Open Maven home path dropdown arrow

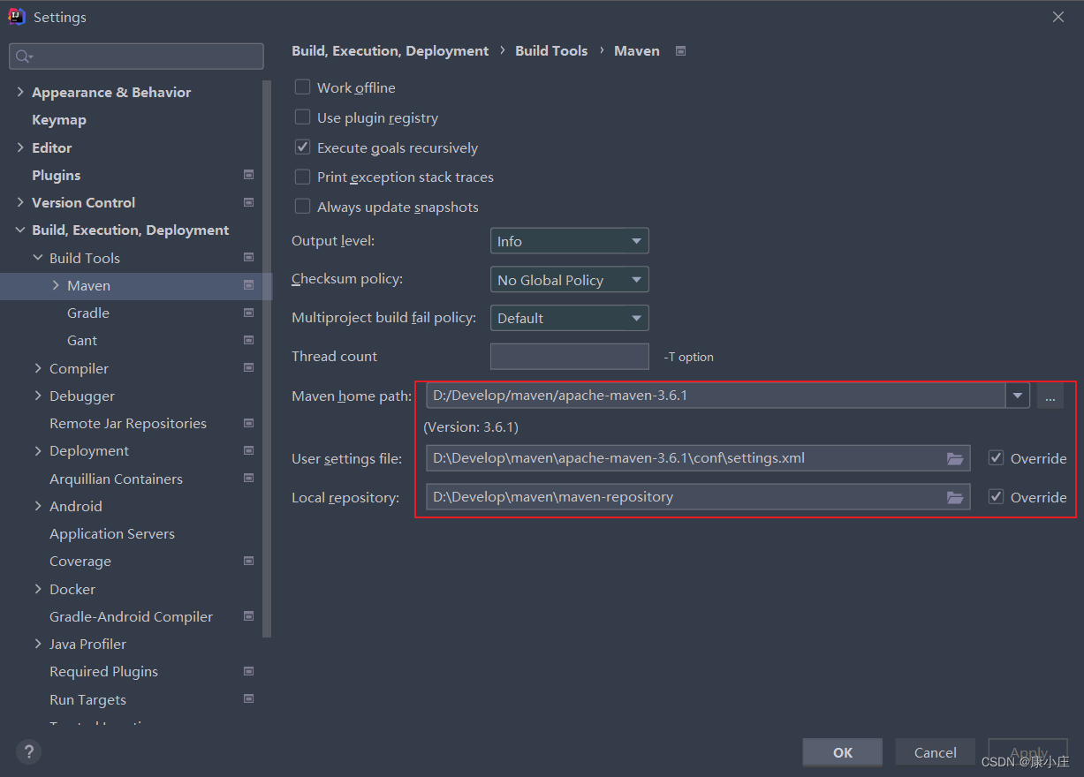[1018, 396]
